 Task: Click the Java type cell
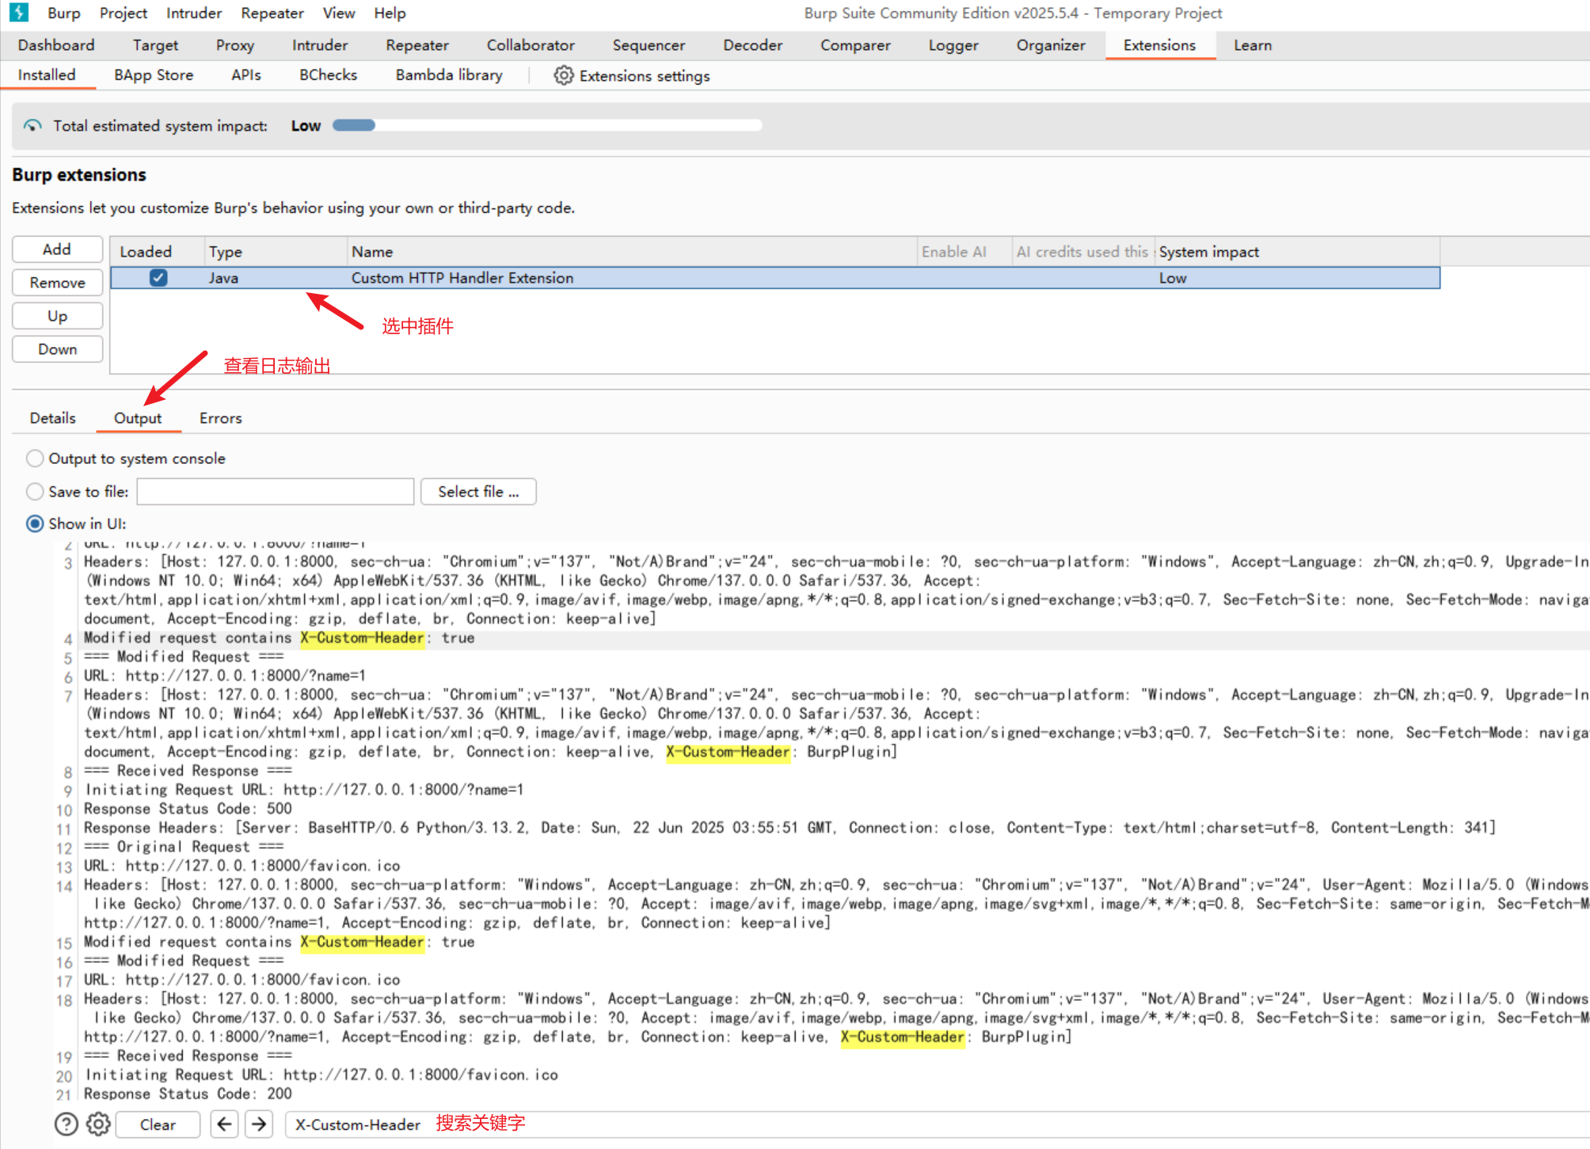[x=224, y=278]
